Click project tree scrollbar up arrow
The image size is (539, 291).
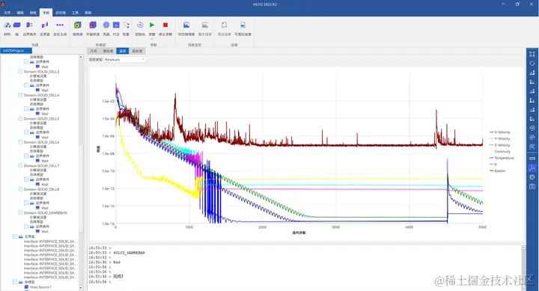click(x=81, y=57)
